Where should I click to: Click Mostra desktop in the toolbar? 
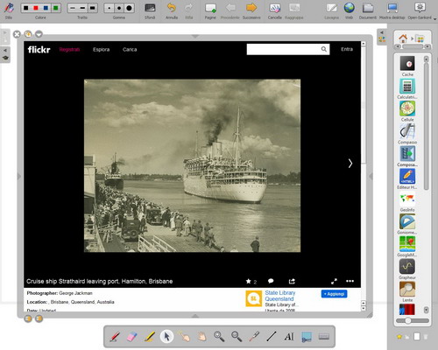coord(392,8)
